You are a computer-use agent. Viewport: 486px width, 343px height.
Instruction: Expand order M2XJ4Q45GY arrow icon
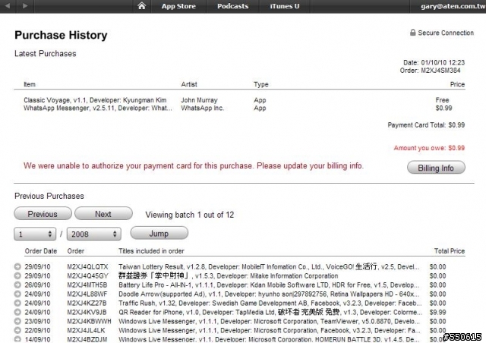[x=17, y=275]
